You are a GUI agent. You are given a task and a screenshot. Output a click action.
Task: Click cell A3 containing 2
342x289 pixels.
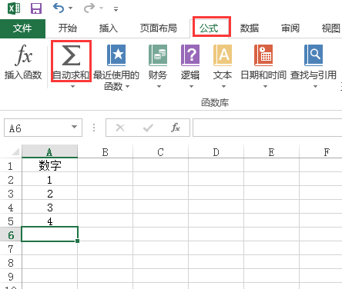click(x=50, y=194)
